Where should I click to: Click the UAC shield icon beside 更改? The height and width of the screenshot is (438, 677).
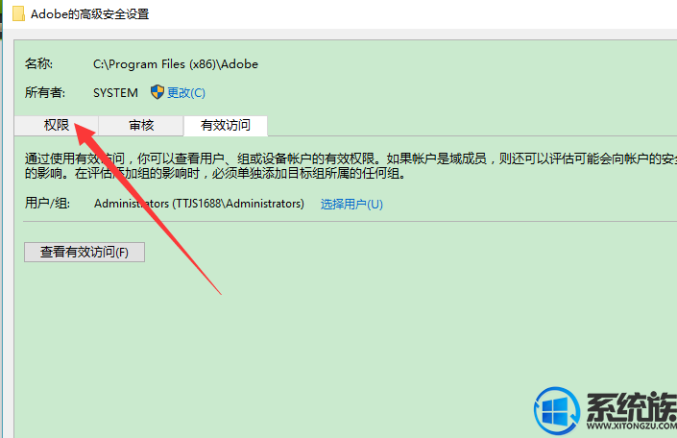tap(157, 92)
